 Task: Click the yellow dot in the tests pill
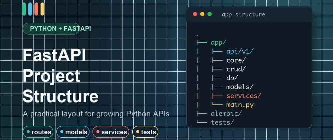138,132
